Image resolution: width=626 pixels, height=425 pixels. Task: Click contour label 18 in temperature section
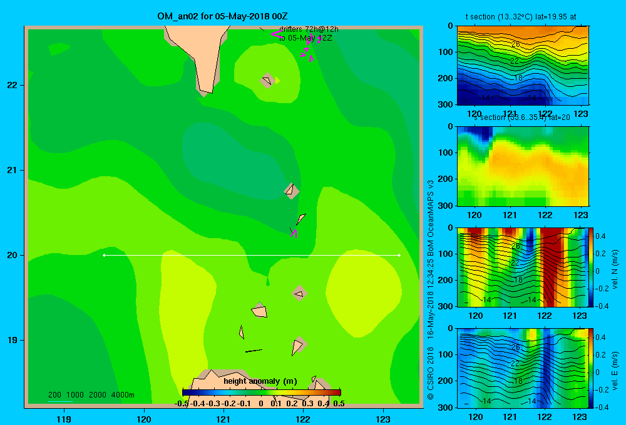coord(518,78)
